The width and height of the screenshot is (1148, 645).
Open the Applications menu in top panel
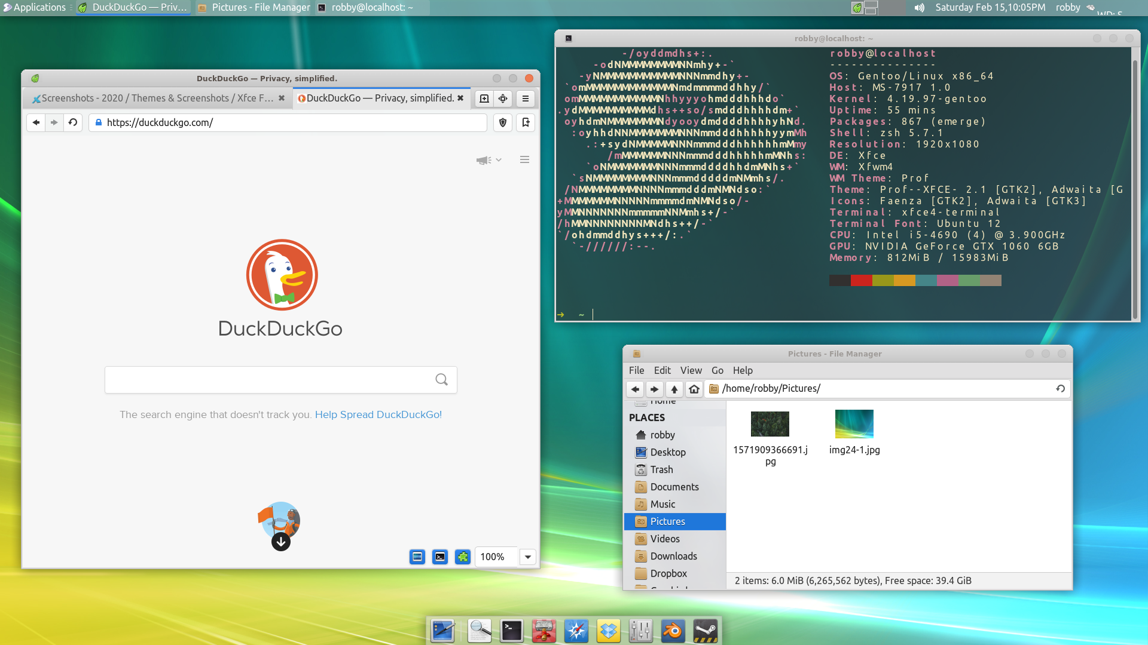(x=35, y=7)
